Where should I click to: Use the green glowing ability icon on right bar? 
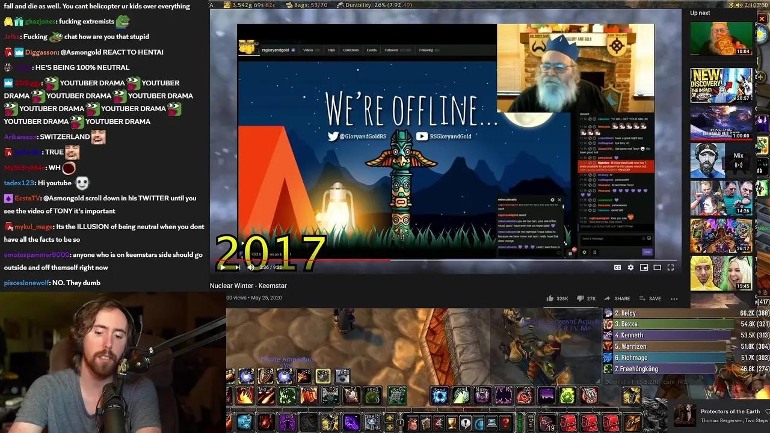[x=567, y=395]
